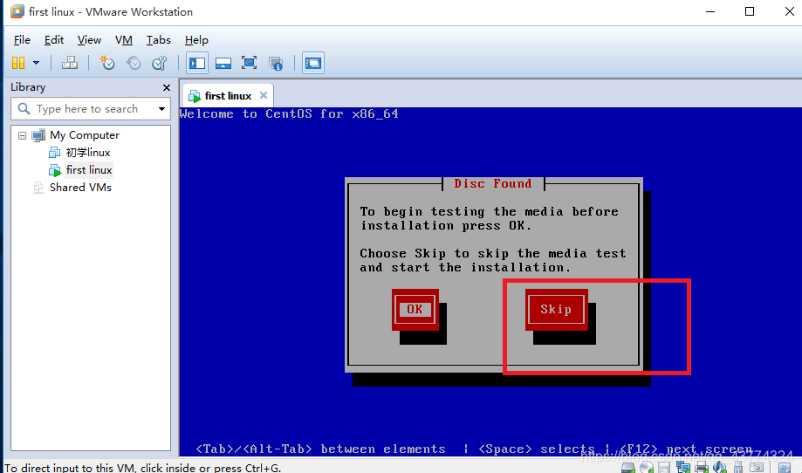Select first linux in the library tree
Image resolution: width=802 pixels, height=473 pixels.
(x=89, y=170)
